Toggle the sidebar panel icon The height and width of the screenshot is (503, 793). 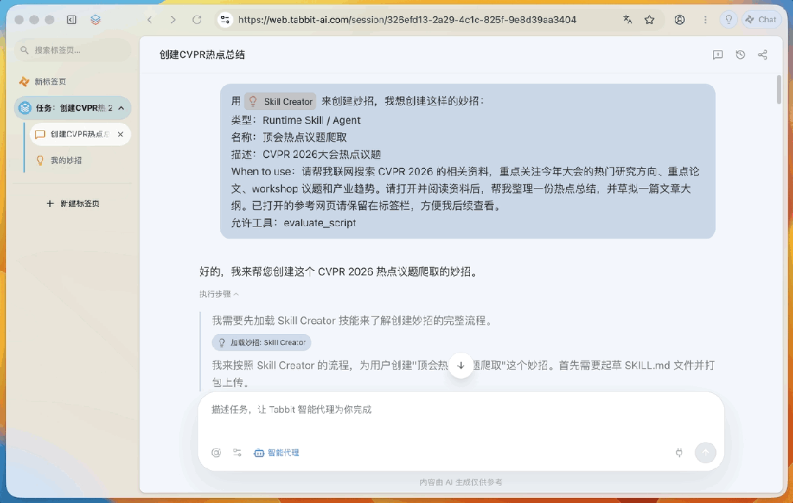pyautogui.click(x=71, y=20)
